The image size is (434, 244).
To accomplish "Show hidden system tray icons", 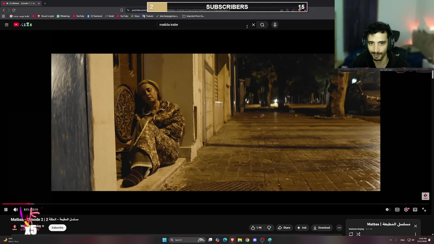I will (391, 240).
